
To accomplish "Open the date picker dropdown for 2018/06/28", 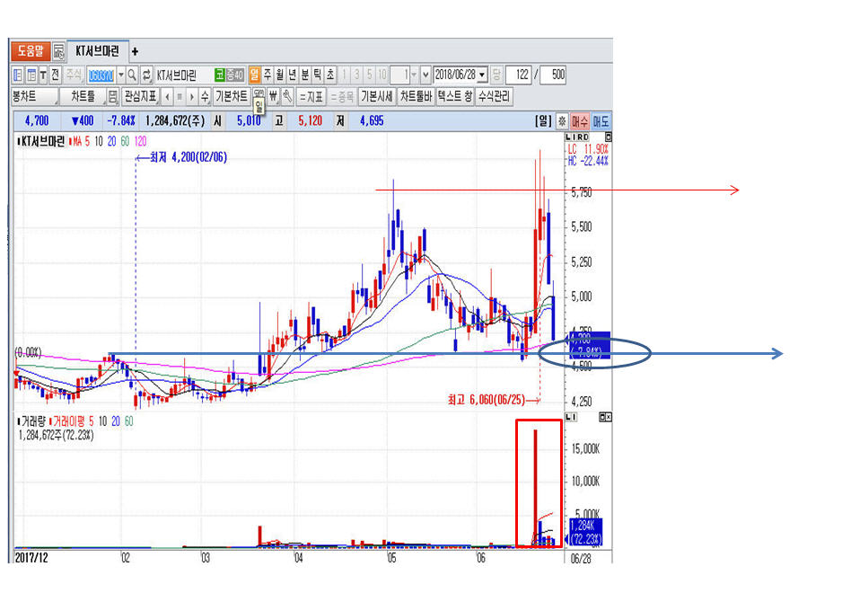I will (x=483, y=75).
